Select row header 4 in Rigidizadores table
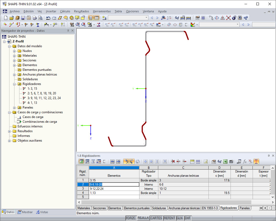The image size is (276, 221). pos(83,193)
